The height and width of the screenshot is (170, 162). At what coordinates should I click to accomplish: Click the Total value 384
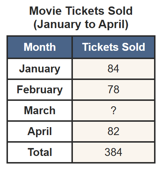coord(113,152)
